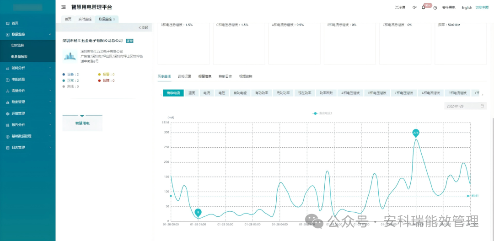Switch language to English
This screenshot has height=241, width=494.
coord(467,8)
